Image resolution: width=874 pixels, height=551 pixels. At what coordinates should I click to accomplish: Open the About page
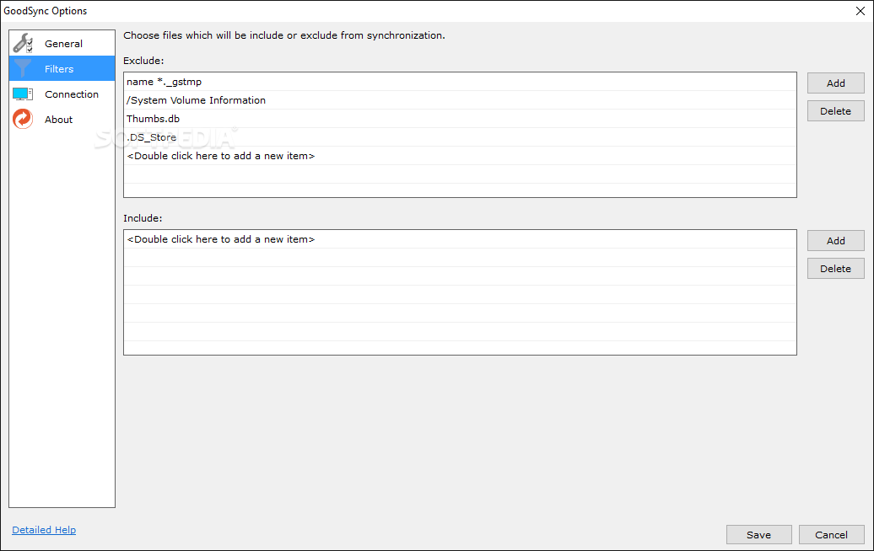58,120
